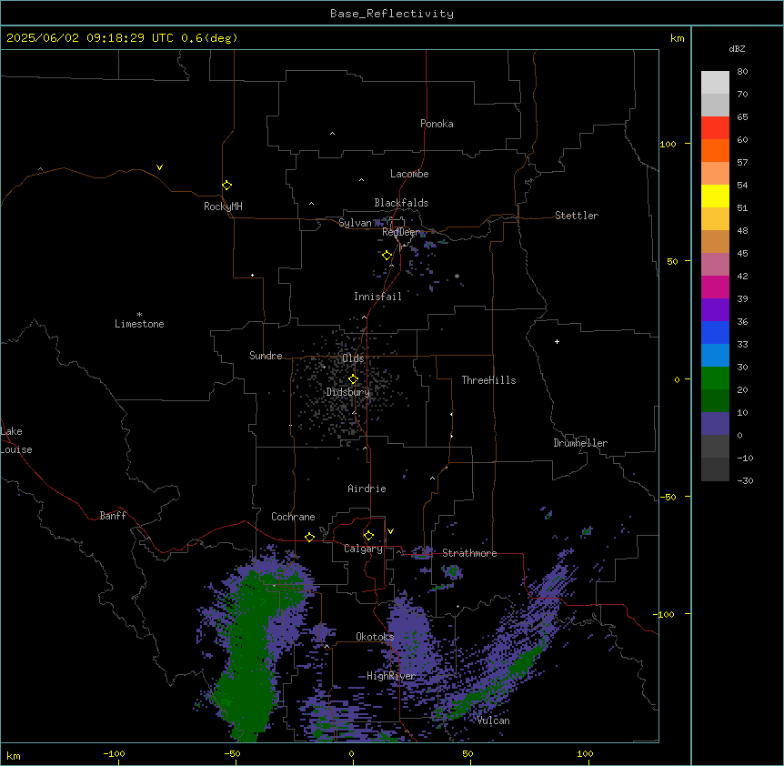Click the Didsbury city label
The width and height of the screenshot is (784, 766).
point(348,392)
